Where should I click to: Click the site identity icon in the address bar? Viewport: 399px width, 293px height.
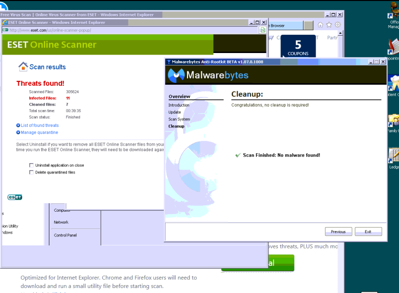coord(5,30)
